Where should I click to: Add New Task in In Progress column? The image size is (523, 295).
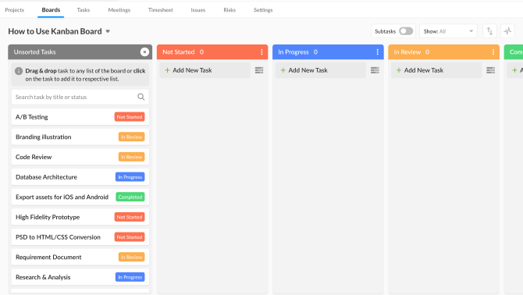321,70
